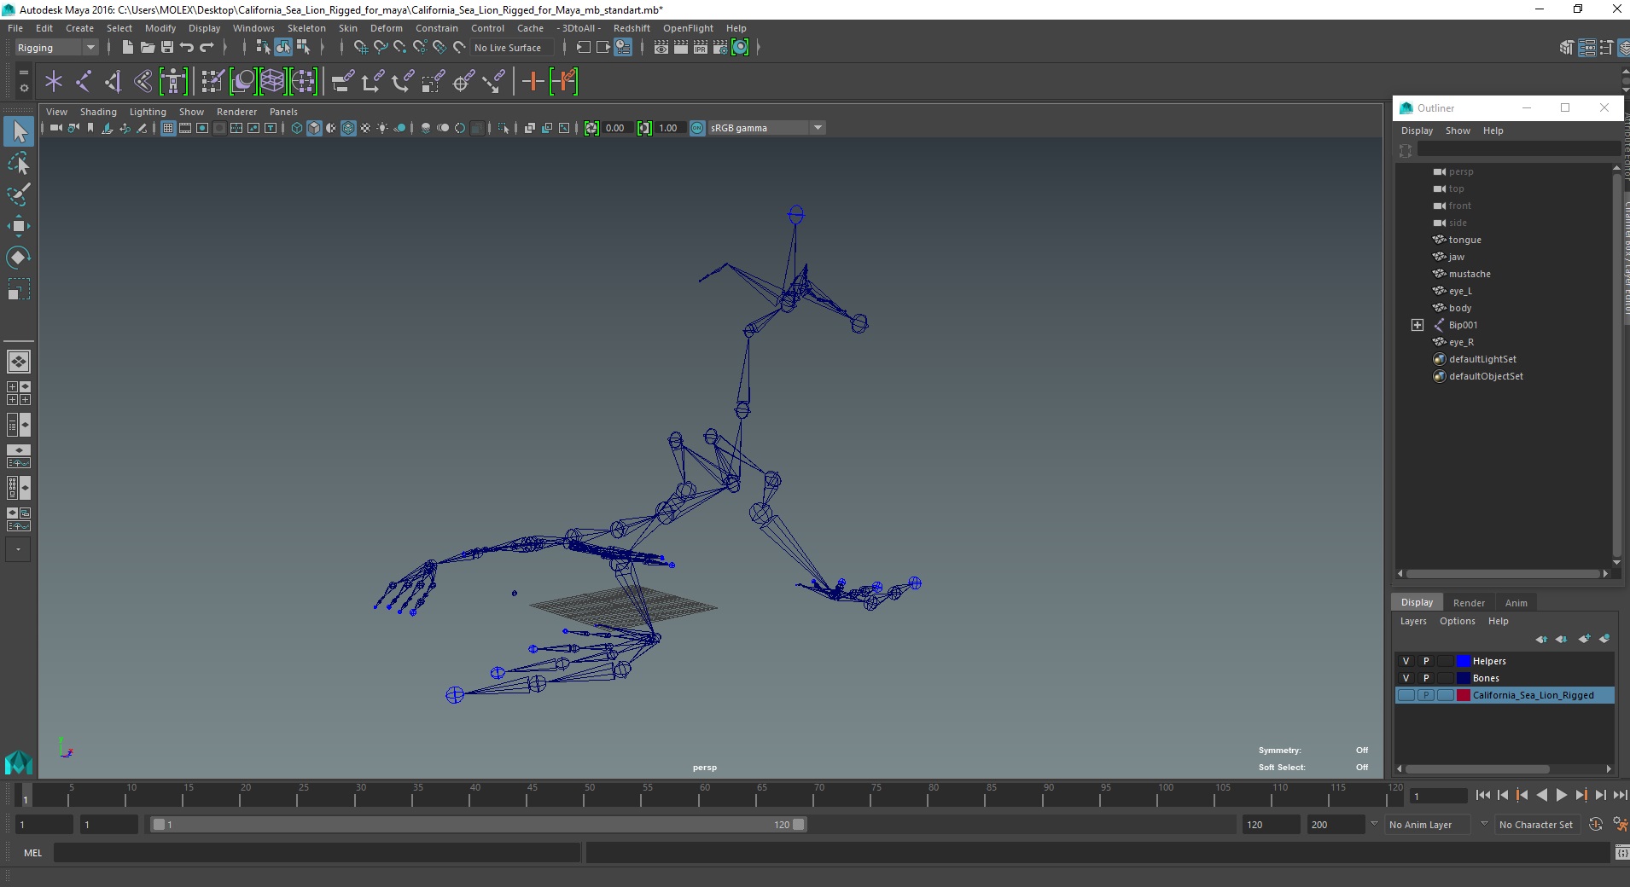Screen dimensions: 1630x887
Task: Toggle visibility V of Helpers layer
Action: 1406,661
